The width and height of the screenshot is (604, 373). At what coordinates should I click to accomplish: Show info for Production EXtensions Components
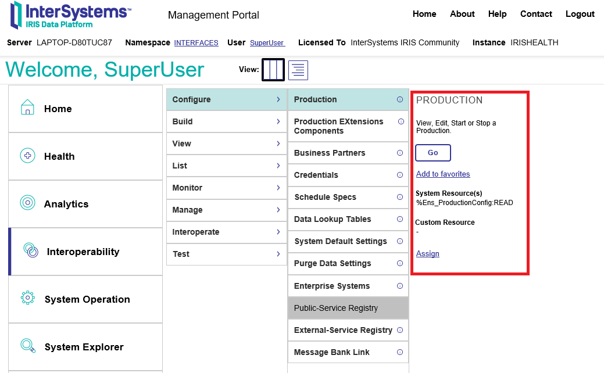pyautogui.click(x=401, y=121)
